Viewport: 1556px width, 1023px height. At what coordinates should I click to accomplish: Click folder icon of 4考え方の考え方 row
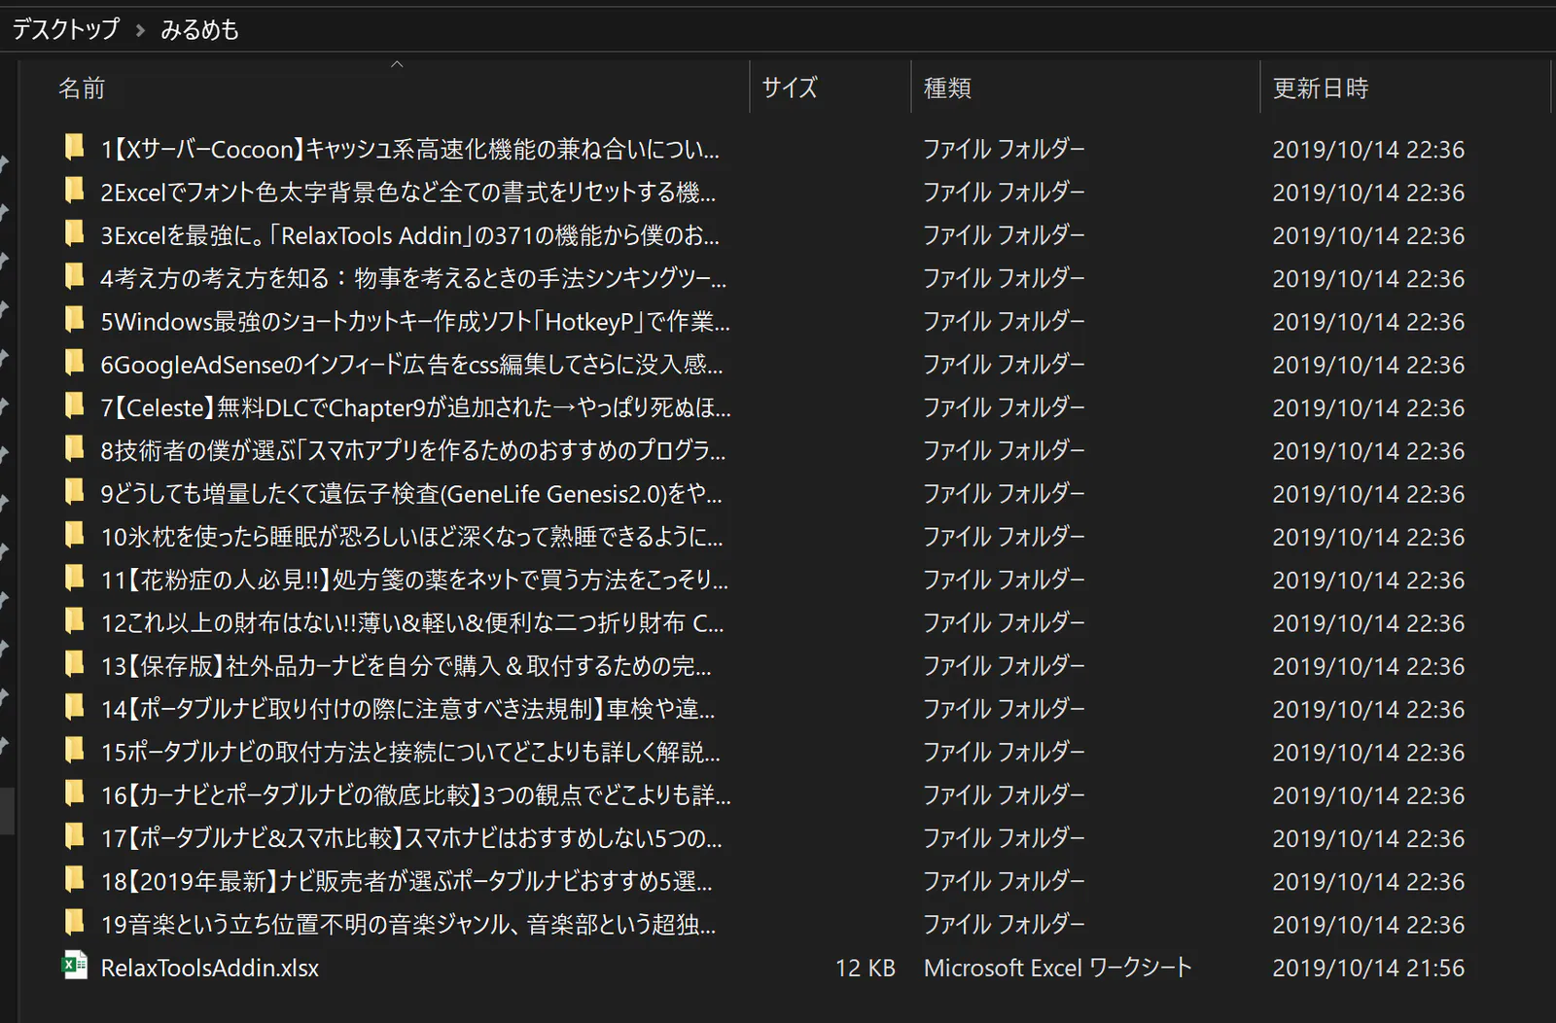tap(74, 277)
